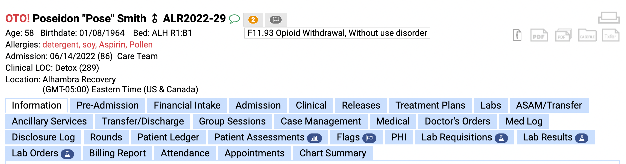Click the green chat bubble icon
The image size is (626, 164).
coord(234,19)
